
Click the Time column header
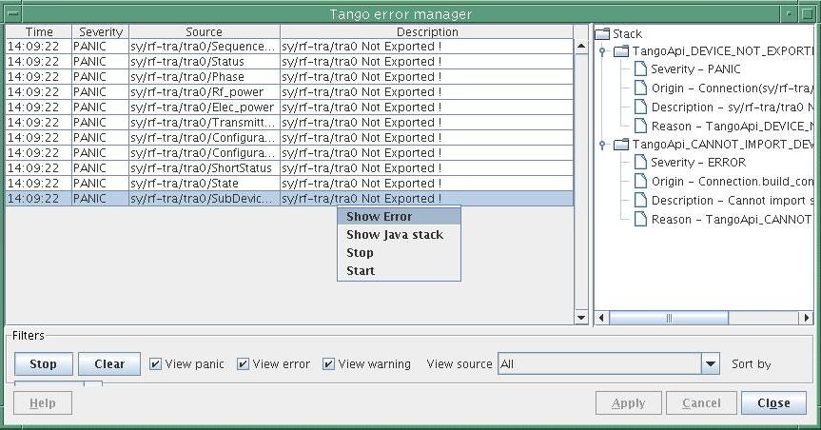(39, 32)
